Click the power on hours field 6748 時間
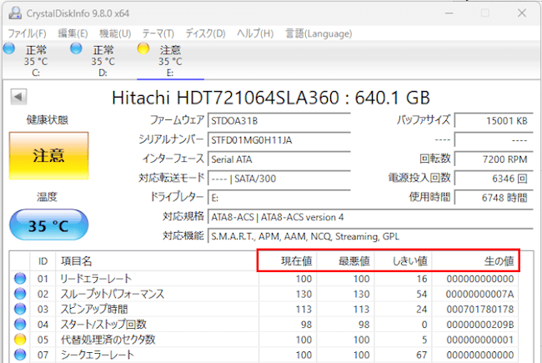The width and height of the screenshot is (542, 363). 494,198
